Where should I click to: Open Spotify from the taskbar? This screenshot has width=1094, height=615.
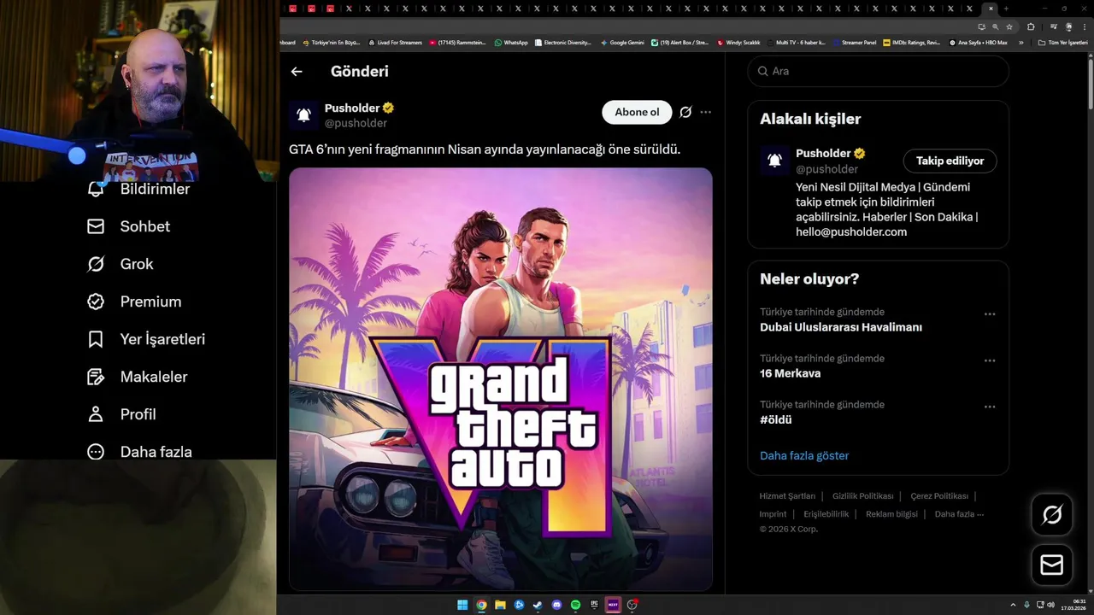click(575, 605)
